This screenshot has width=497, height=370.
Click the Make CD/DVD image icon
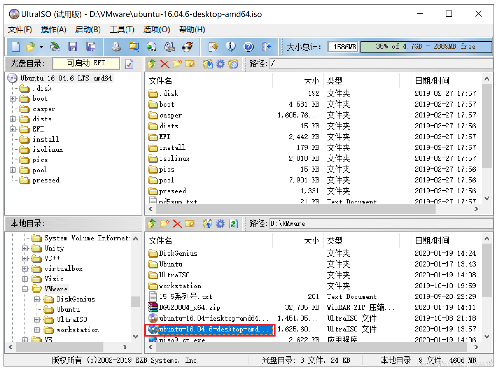(116, 47)
